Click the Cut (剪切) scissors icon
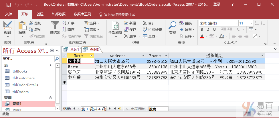This screenshot has width=279, height=118. tap(31, 23)
